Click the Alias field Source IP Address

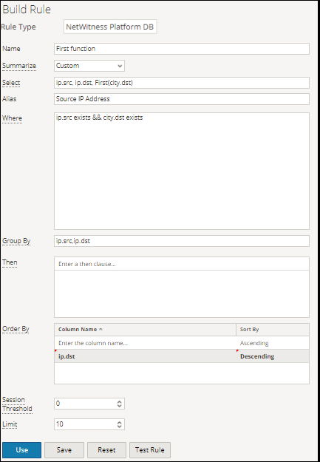pyautogui.click(x=182, y=99)
